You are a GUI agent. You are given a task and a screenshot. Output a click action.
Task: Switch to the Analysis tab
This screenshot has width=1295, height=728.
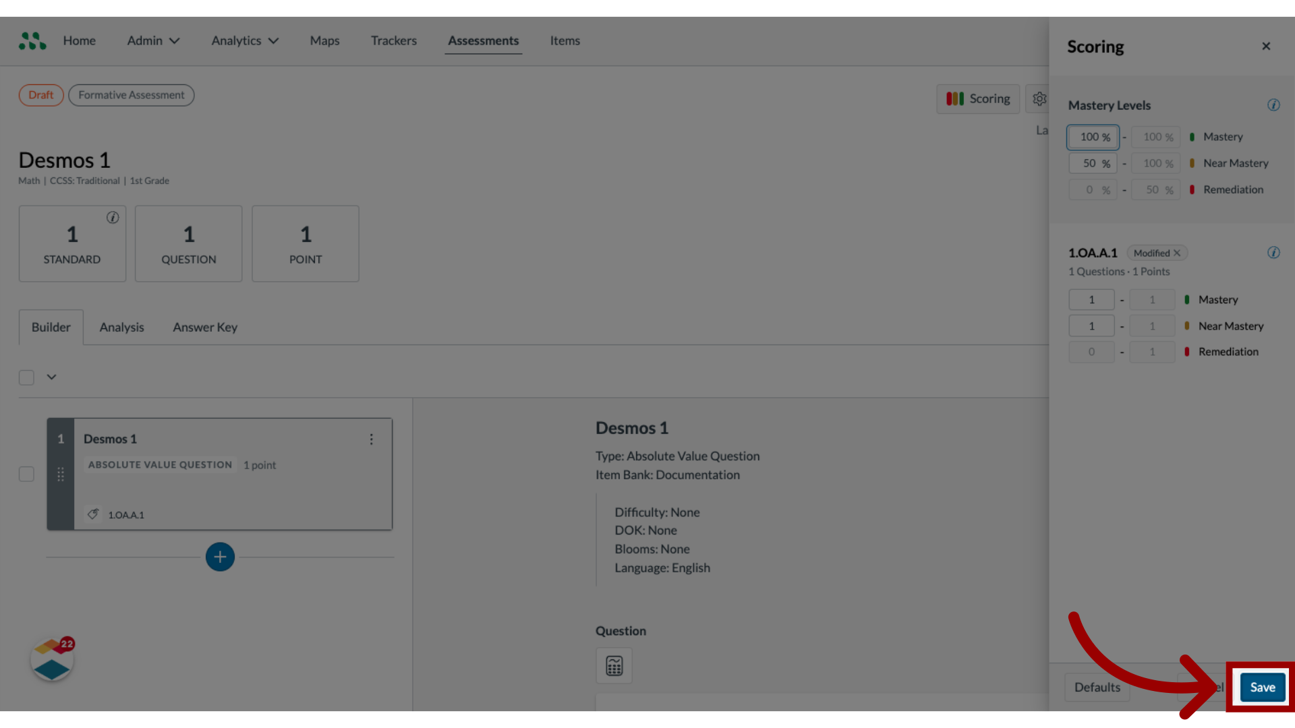pyautogui.click(x=122, y=327)
